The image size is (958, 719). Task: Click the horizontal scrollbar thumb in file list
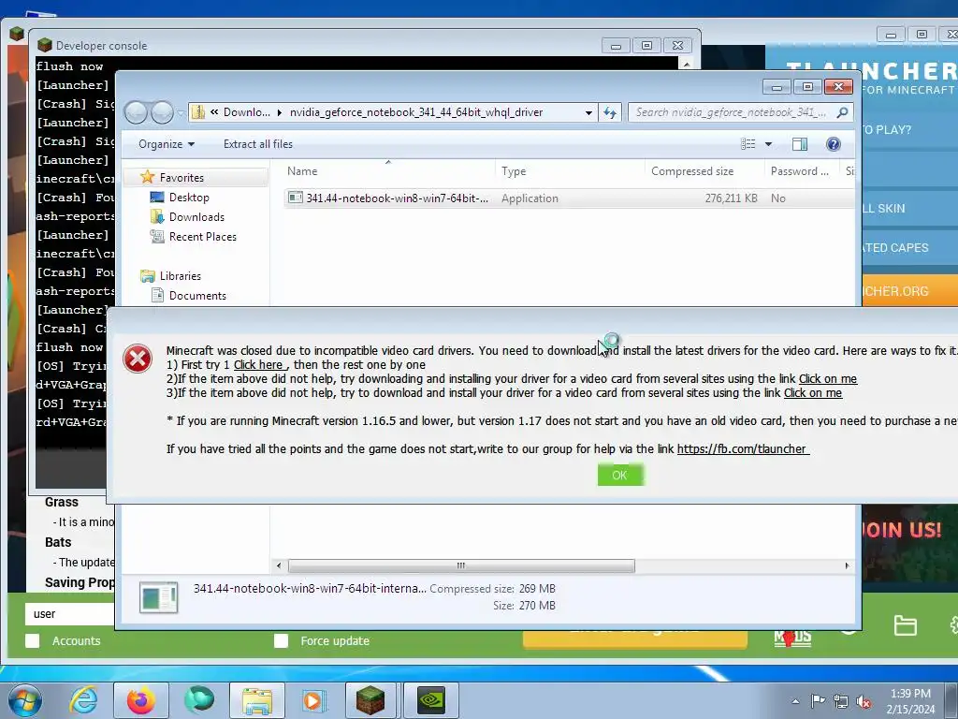[x=461, y=565]
